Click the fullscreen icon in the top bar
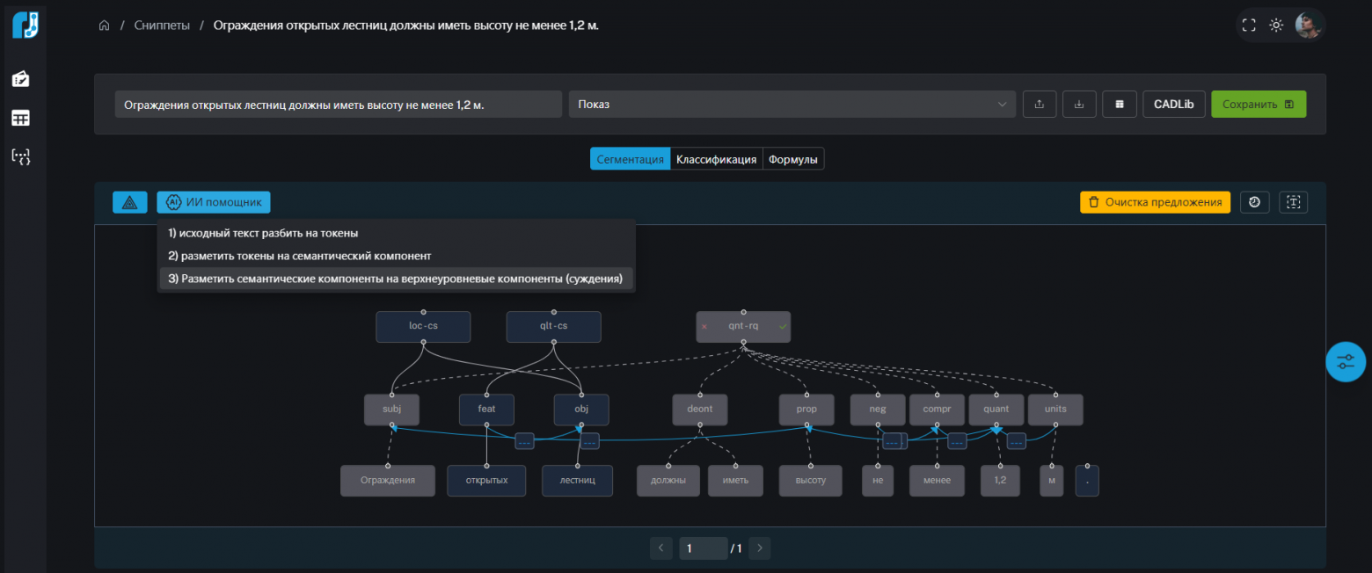The height and width of the screenshot is (573, 1372). (x=1248, y=25)
